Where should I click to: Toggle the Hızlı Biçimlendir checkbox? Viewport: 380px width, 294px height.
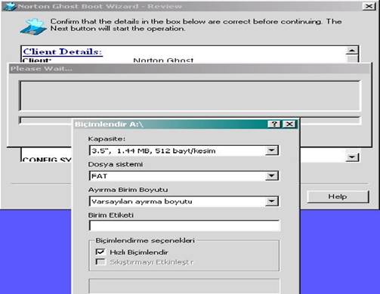100,252
